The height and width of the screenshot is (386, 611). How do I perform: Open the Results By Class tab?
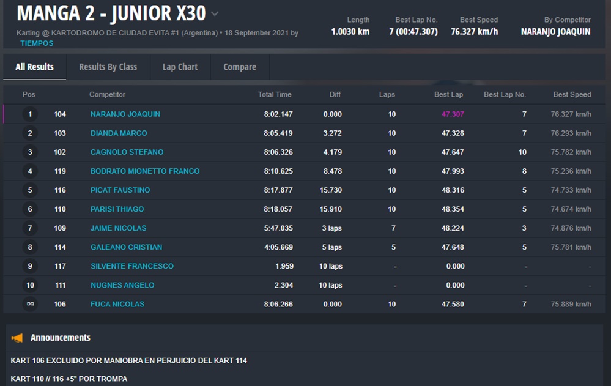pyautogui.click(x=108, y=67)
